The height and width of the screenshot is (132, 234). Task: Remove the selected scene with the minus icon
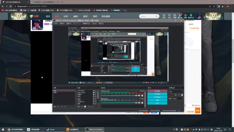pyautogui.click(x=58, y=106)
